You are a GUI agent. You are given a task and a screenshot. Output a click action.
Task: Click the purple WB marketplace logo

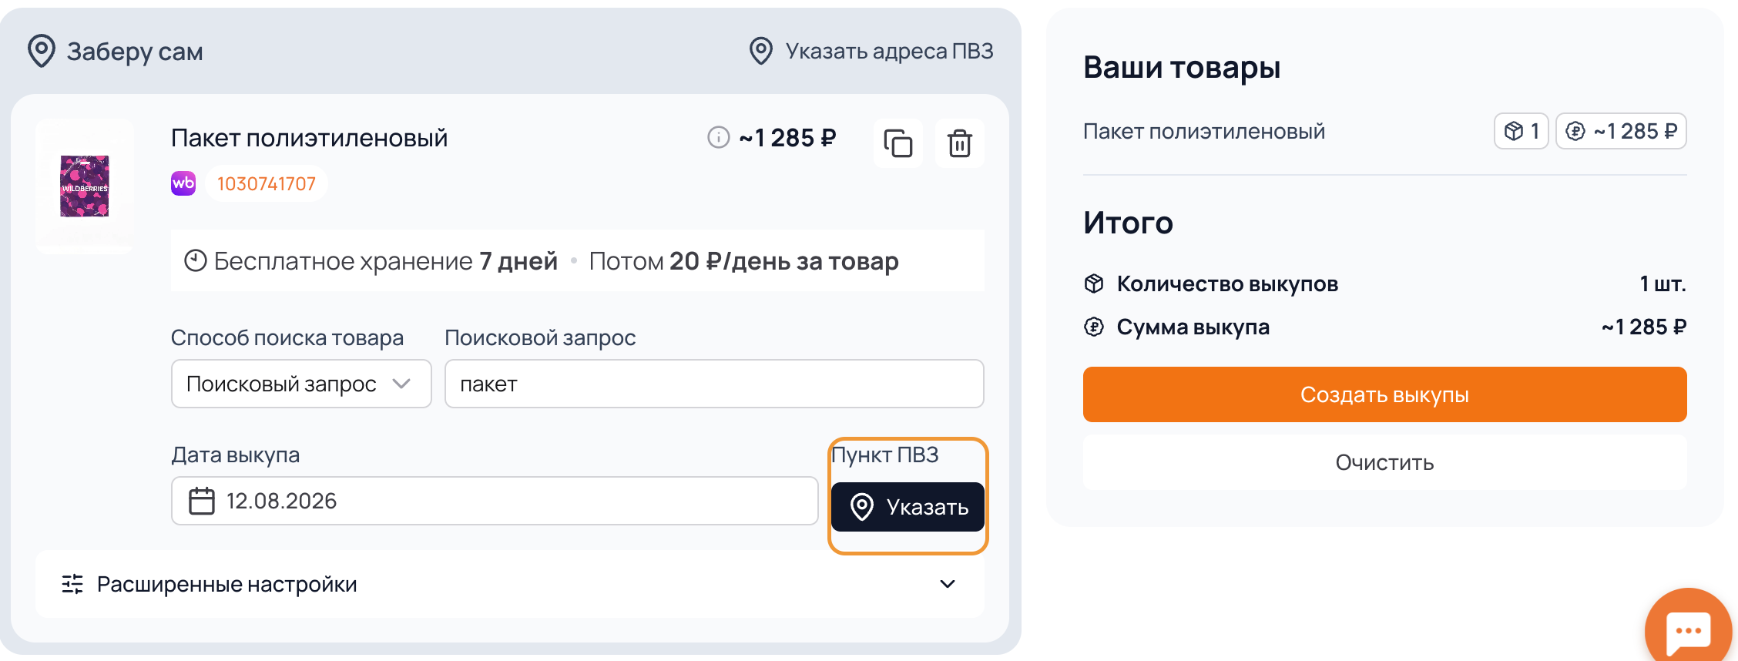pyautogui.click(x=183, y=183)
